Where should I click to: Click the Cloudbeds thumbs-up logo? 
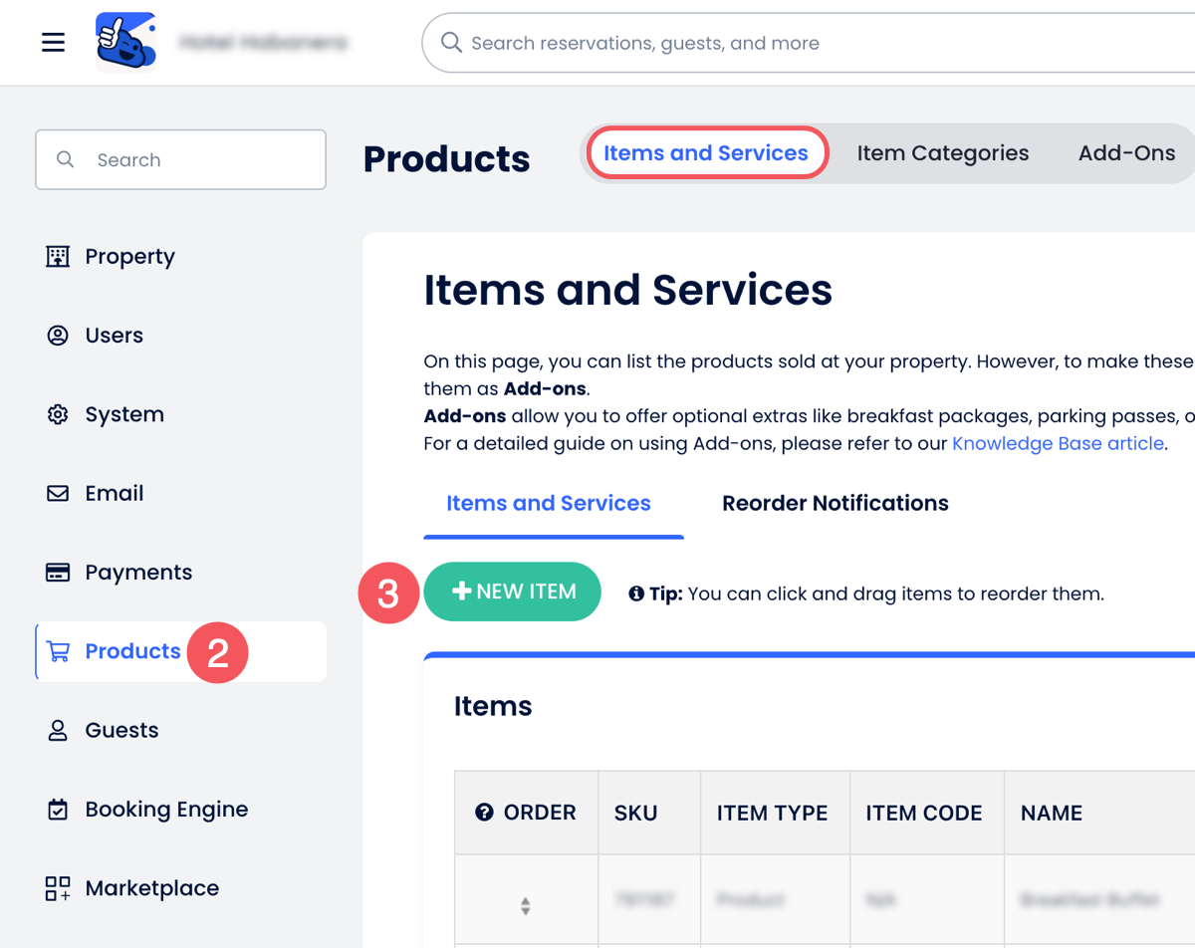tap(126, 43)
